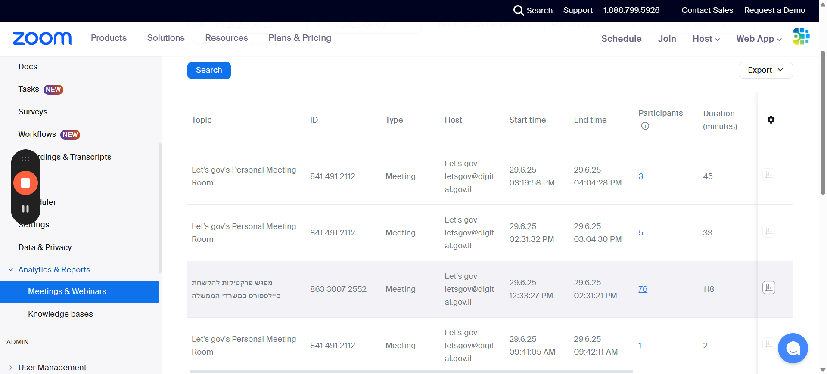Viewport: 827px width, 374px height.
Task: Open the Web App dropdown
Action: pyautogui.click(x=759, y=39)
